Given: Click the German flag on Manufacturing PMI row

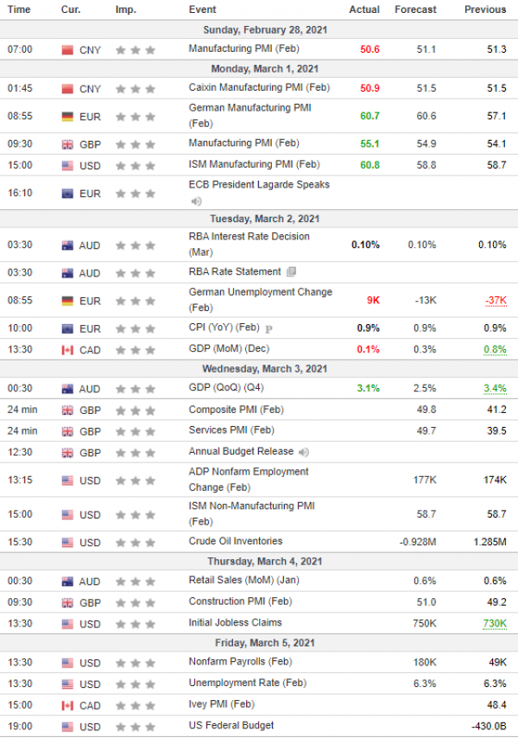Looking at the screenshot, I should tap(67, 117).
